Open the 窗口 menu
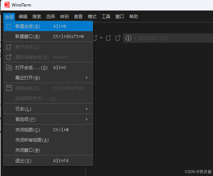 coord(120,17)
